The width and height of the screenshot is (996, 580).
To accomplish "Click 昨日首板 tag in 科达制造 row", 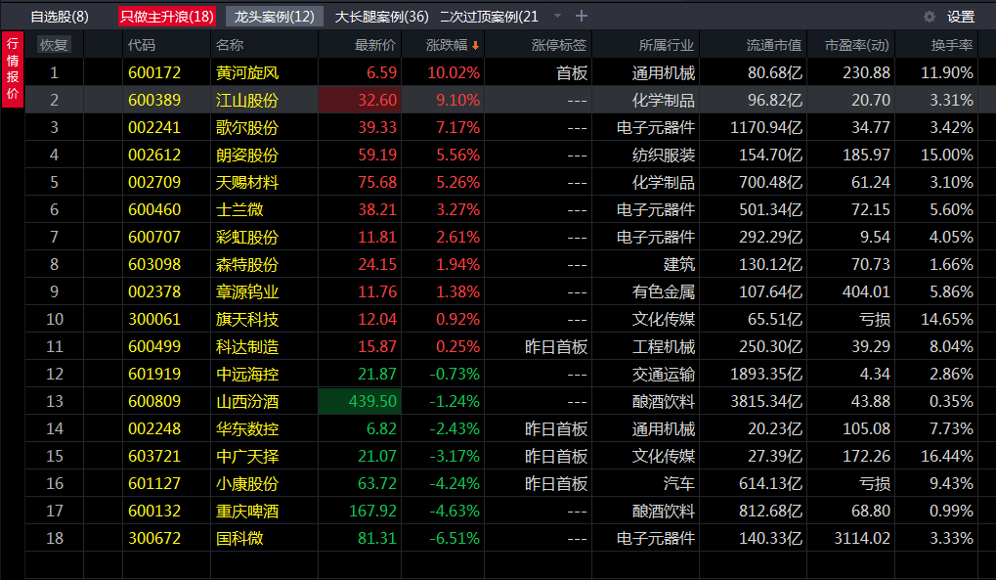I will tap(556, 346).
